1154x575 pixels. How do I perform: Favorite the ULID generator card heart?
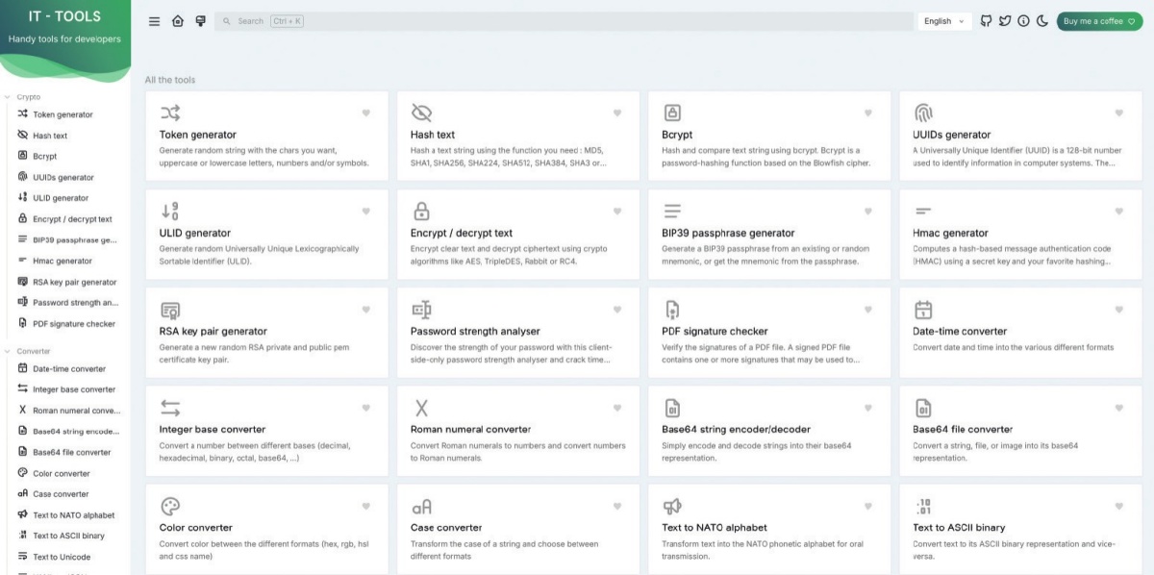(365, 212)
